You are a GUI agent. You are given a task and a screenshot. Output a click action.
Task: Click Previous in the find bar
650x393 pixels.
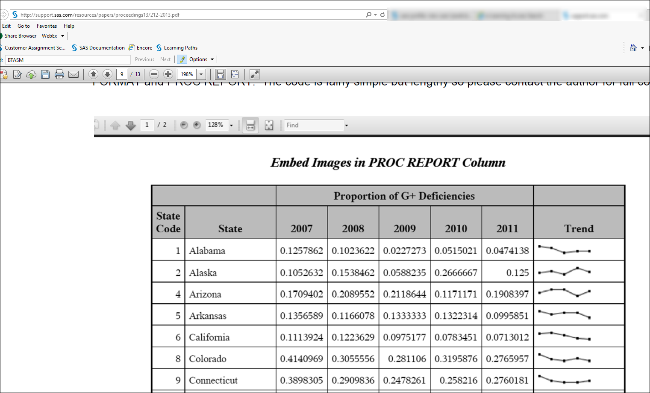coord(144,59)
